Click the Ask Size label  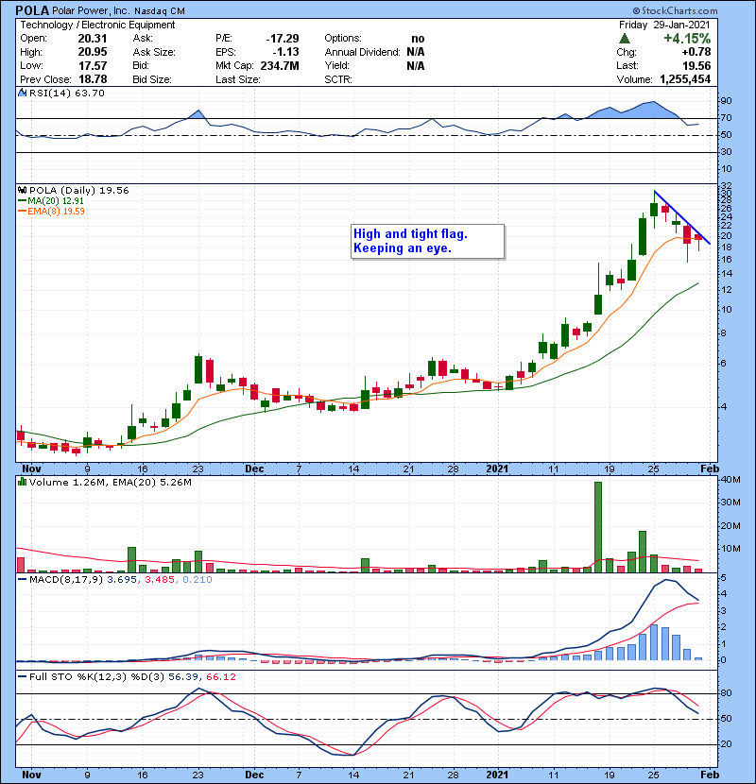pos(154,52)
